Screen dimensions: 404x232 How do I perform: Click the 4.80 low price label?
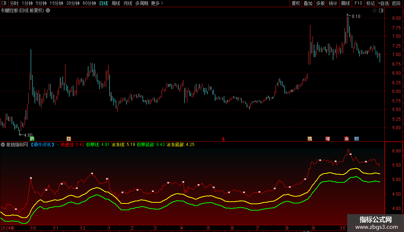click(x=28, y=135)
